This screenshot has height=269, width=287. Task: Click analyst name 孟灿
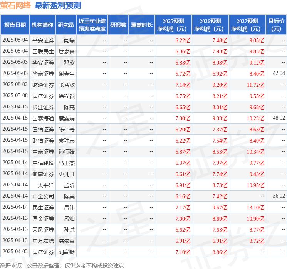pos(69,218)
